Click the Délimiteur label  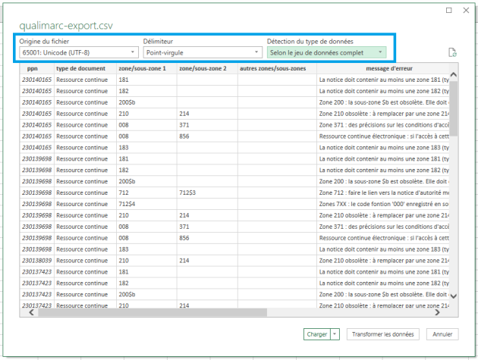pyautogui.click(x=158, y=42)
